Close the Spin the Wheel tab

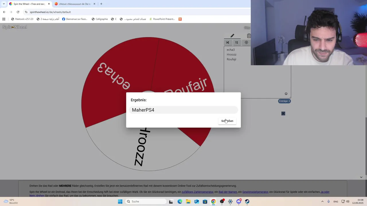49,4
